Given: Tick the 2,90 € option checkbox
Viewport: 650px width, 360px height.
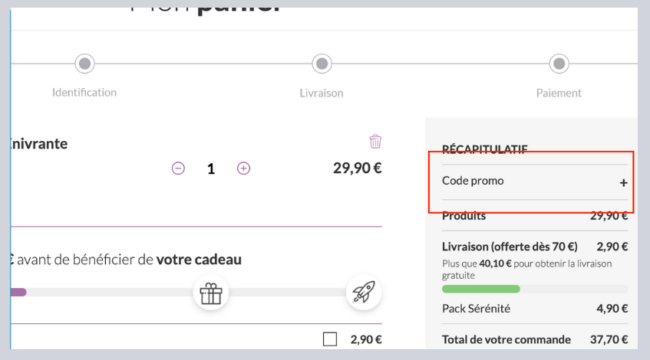Looking at the screenshot, I should pos(330,339).
